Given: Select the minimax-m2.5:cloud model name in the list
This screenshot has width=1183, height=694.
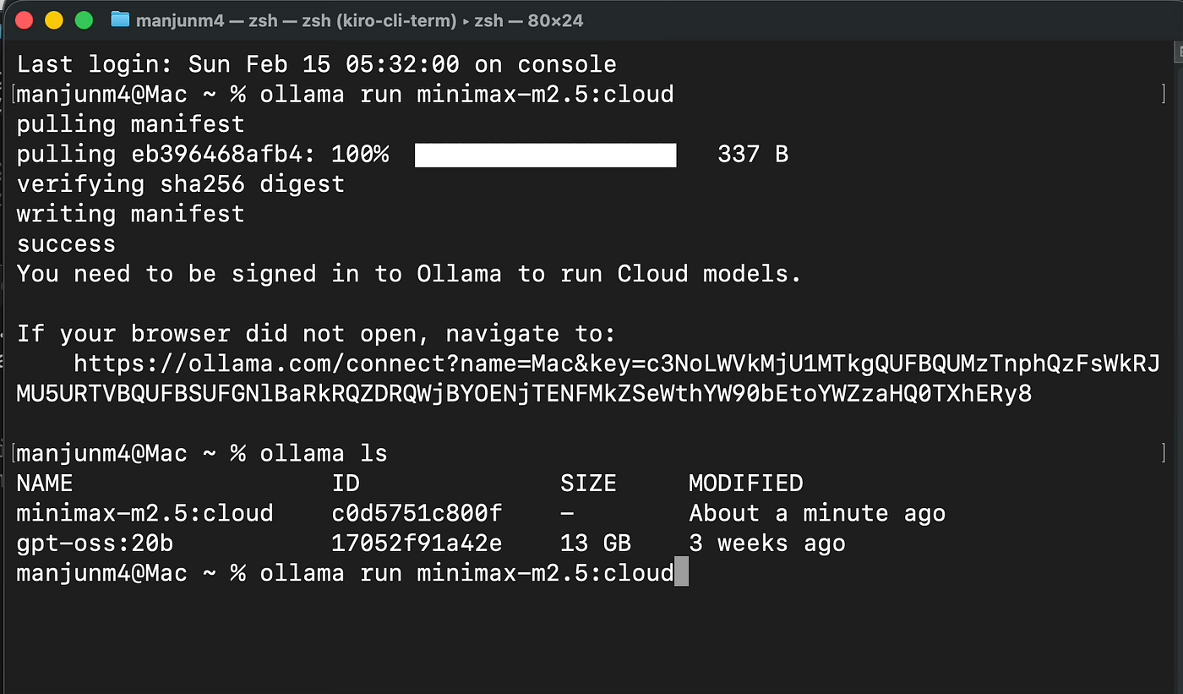Looking at the screenshot, I should 144,512.
